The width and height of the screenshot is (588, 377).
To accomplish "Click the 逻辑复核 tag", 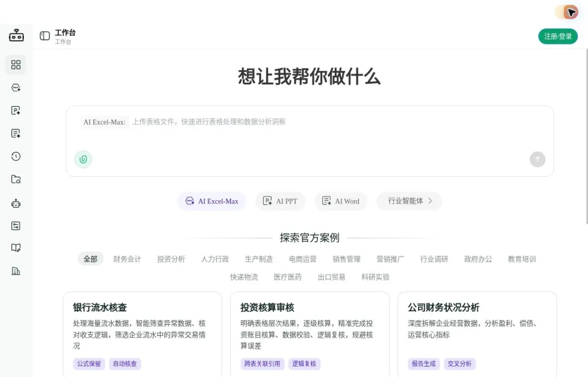I will (304, 363).
